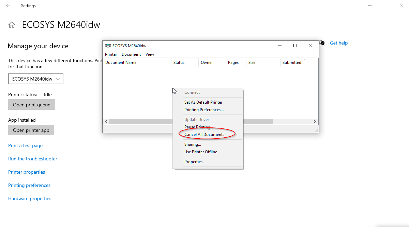409x227 pixels.
Task: Sort by Pages column header
Action: click(x=236, y=63)
